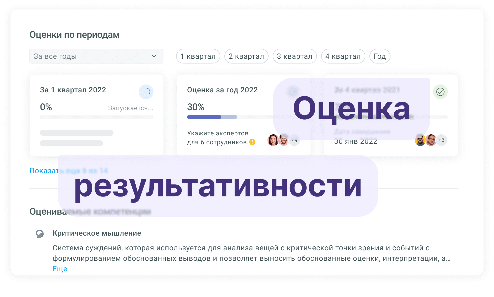Click the bearded man's avatar on year 2022 card
This screenshot has width=494, height=297.
(284, 140)
